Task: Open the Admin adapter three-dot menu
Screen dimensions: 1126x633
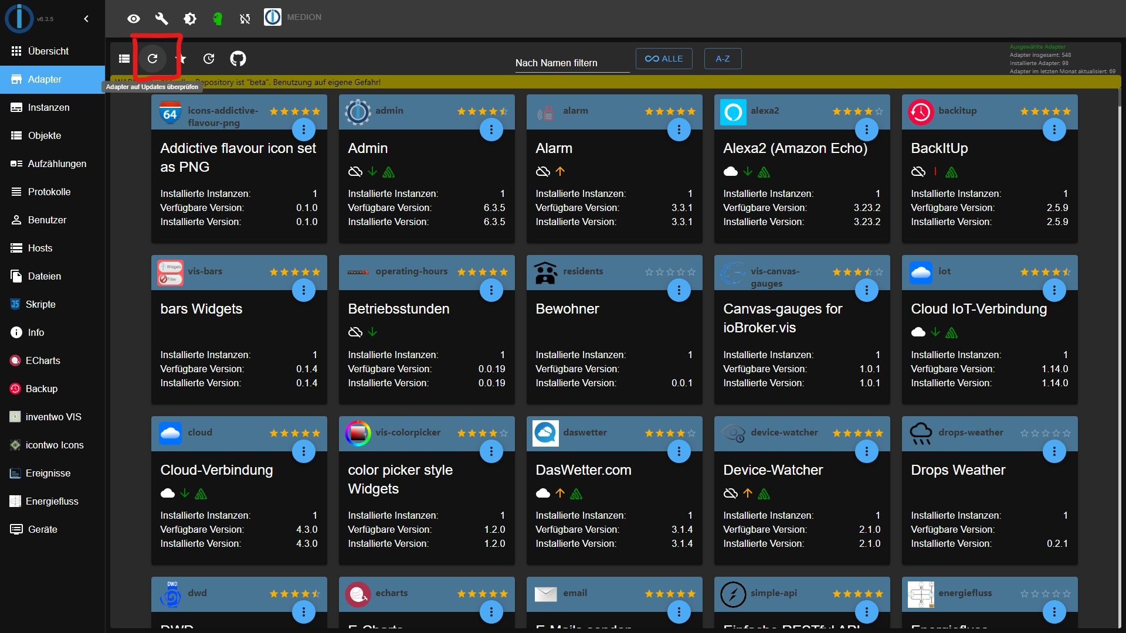Action: point(491,130)
